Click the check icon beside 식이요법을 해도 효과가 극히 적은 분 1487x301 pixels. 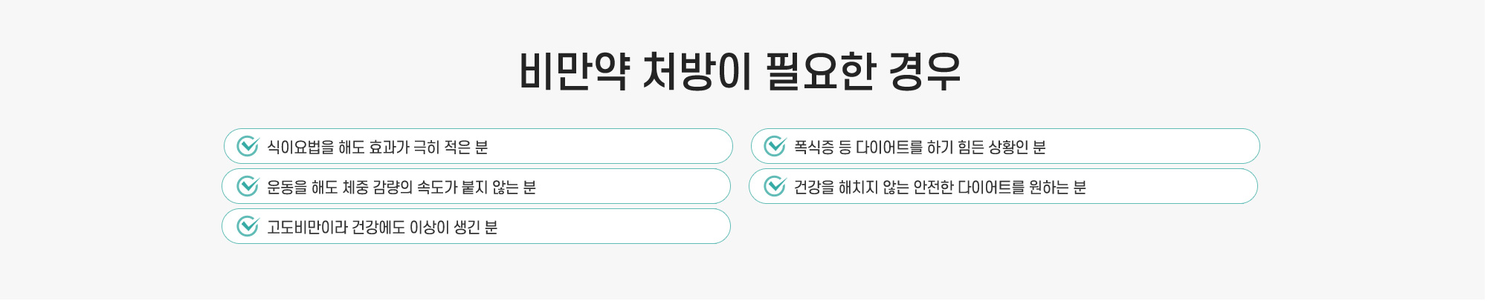pos(248,146)
